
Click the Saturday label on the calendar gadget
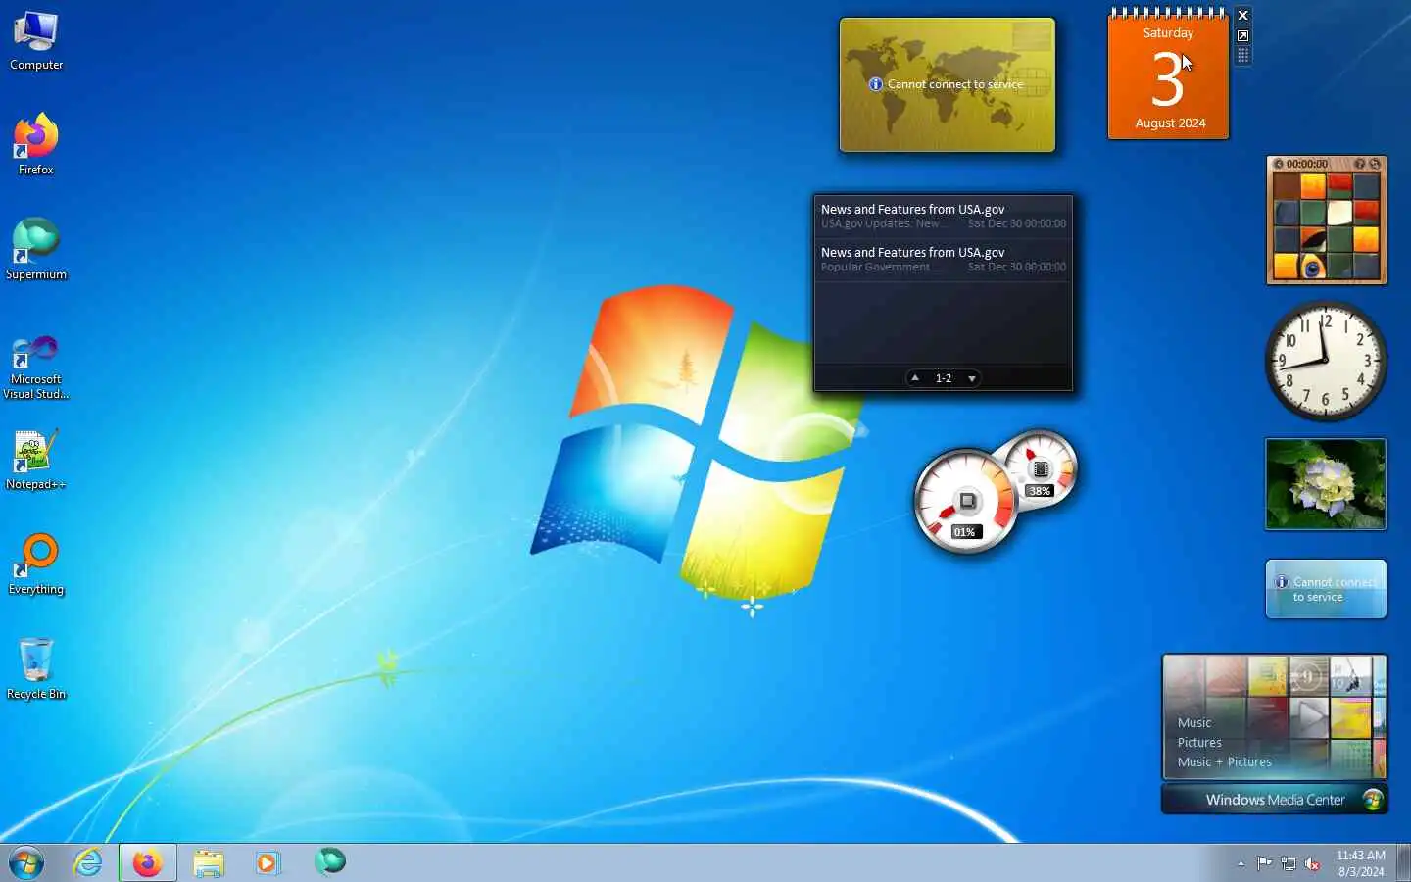click(1168, 33)
